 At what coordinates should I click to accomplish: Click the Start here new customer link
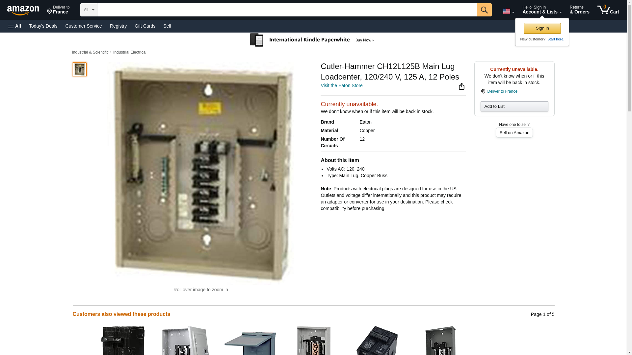556,39
